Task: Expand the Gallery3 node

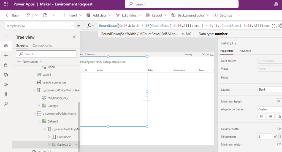Action: click(x=39, y=105)
